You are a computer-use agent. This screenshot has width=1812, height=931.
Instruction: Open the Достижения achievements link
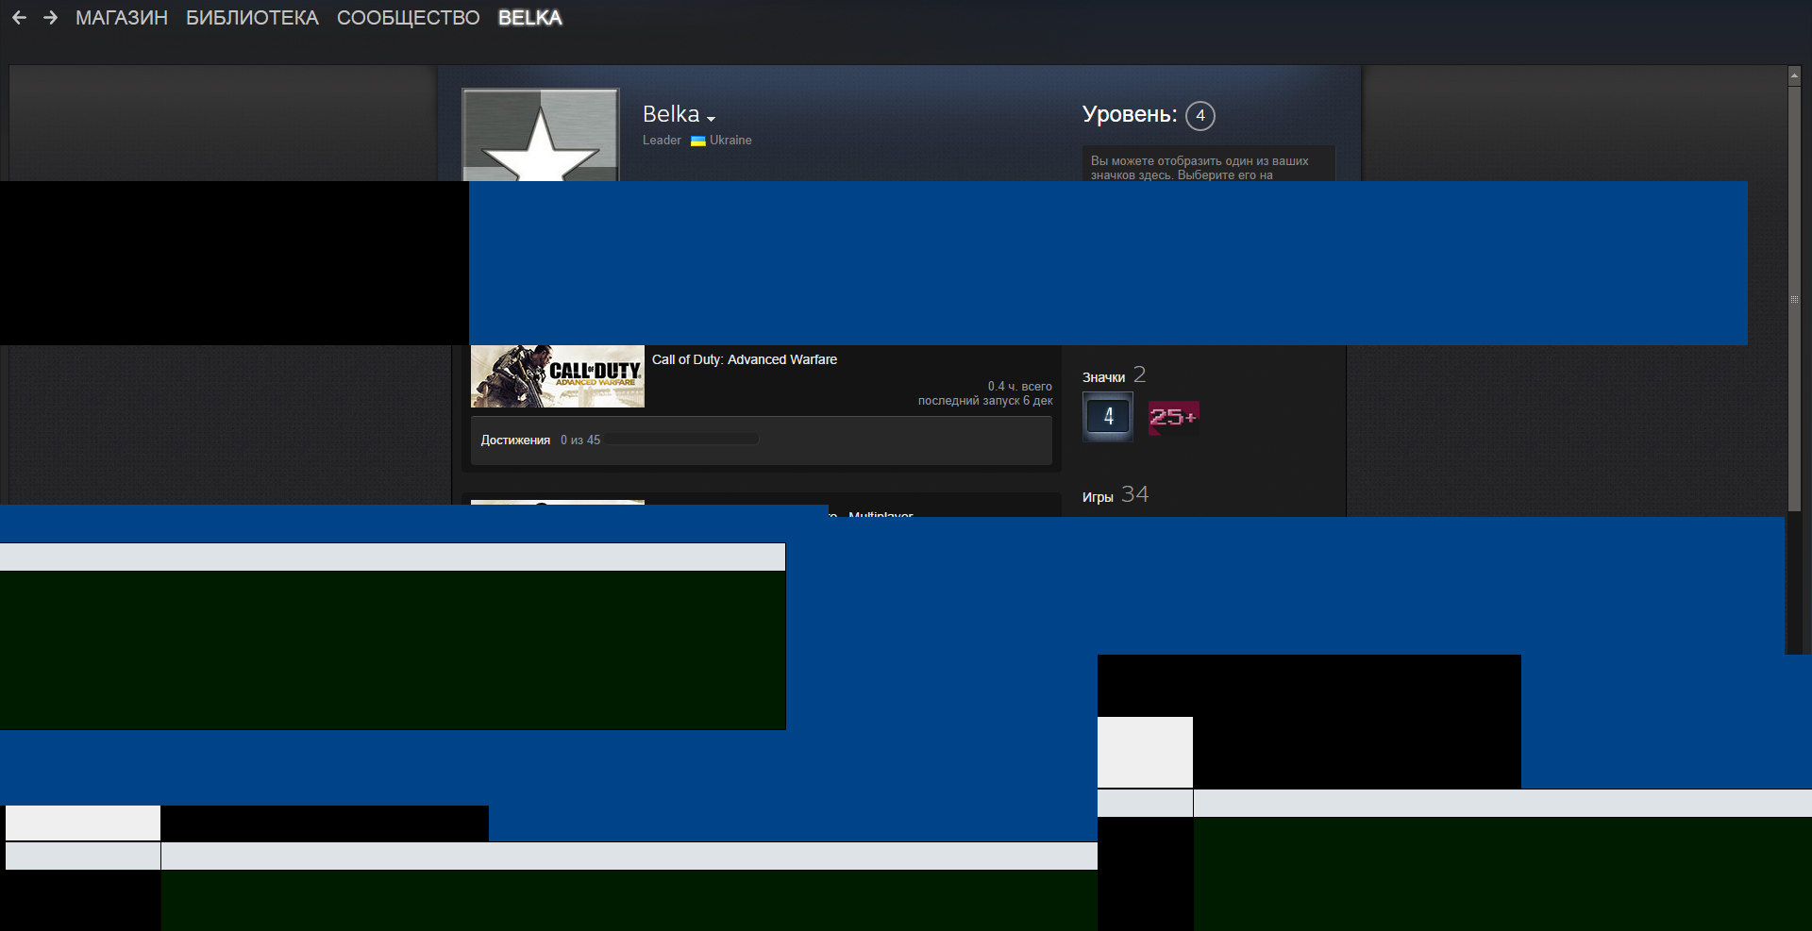515,440
